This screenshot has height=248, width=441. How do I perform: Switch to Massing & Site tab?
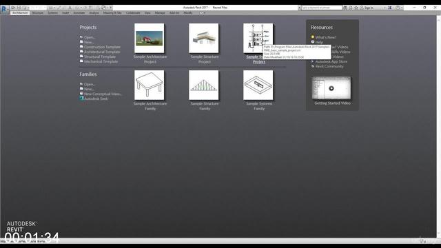tap(112, 12)
